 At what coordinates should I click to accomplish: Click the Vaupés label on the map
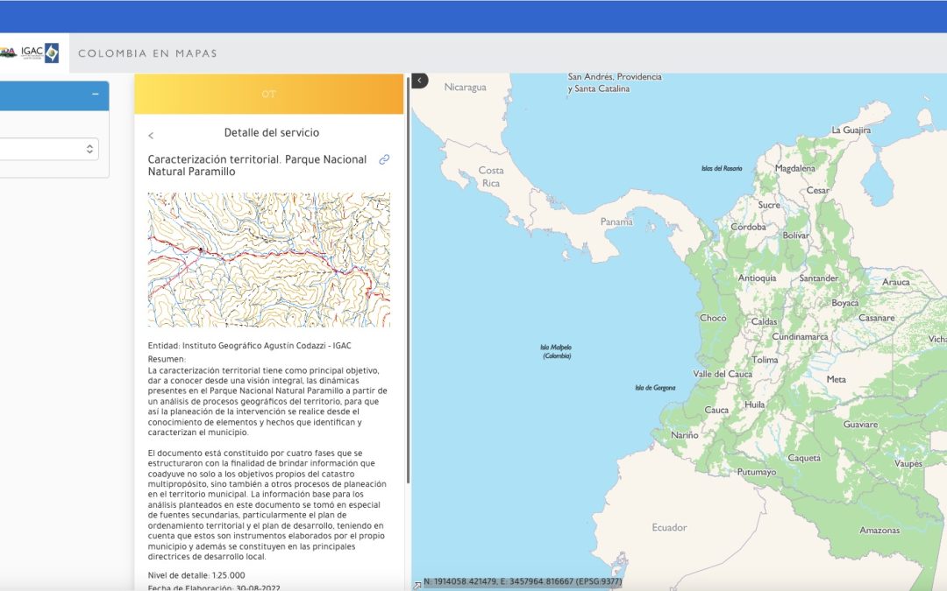point(908,464)
